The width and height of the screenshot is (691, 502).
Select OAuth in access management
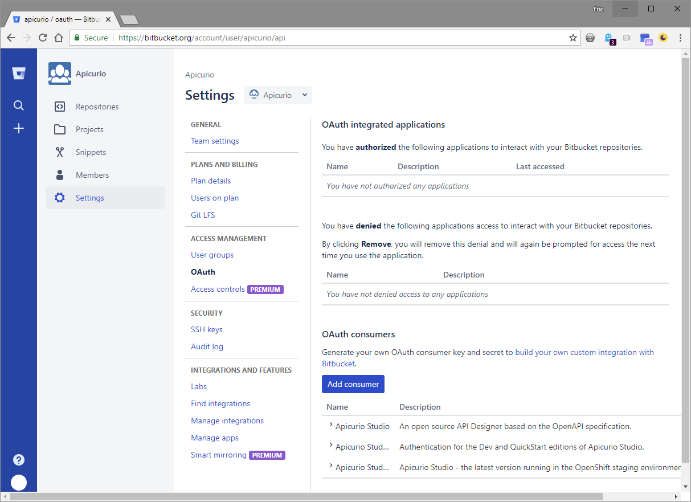(203, 272)
